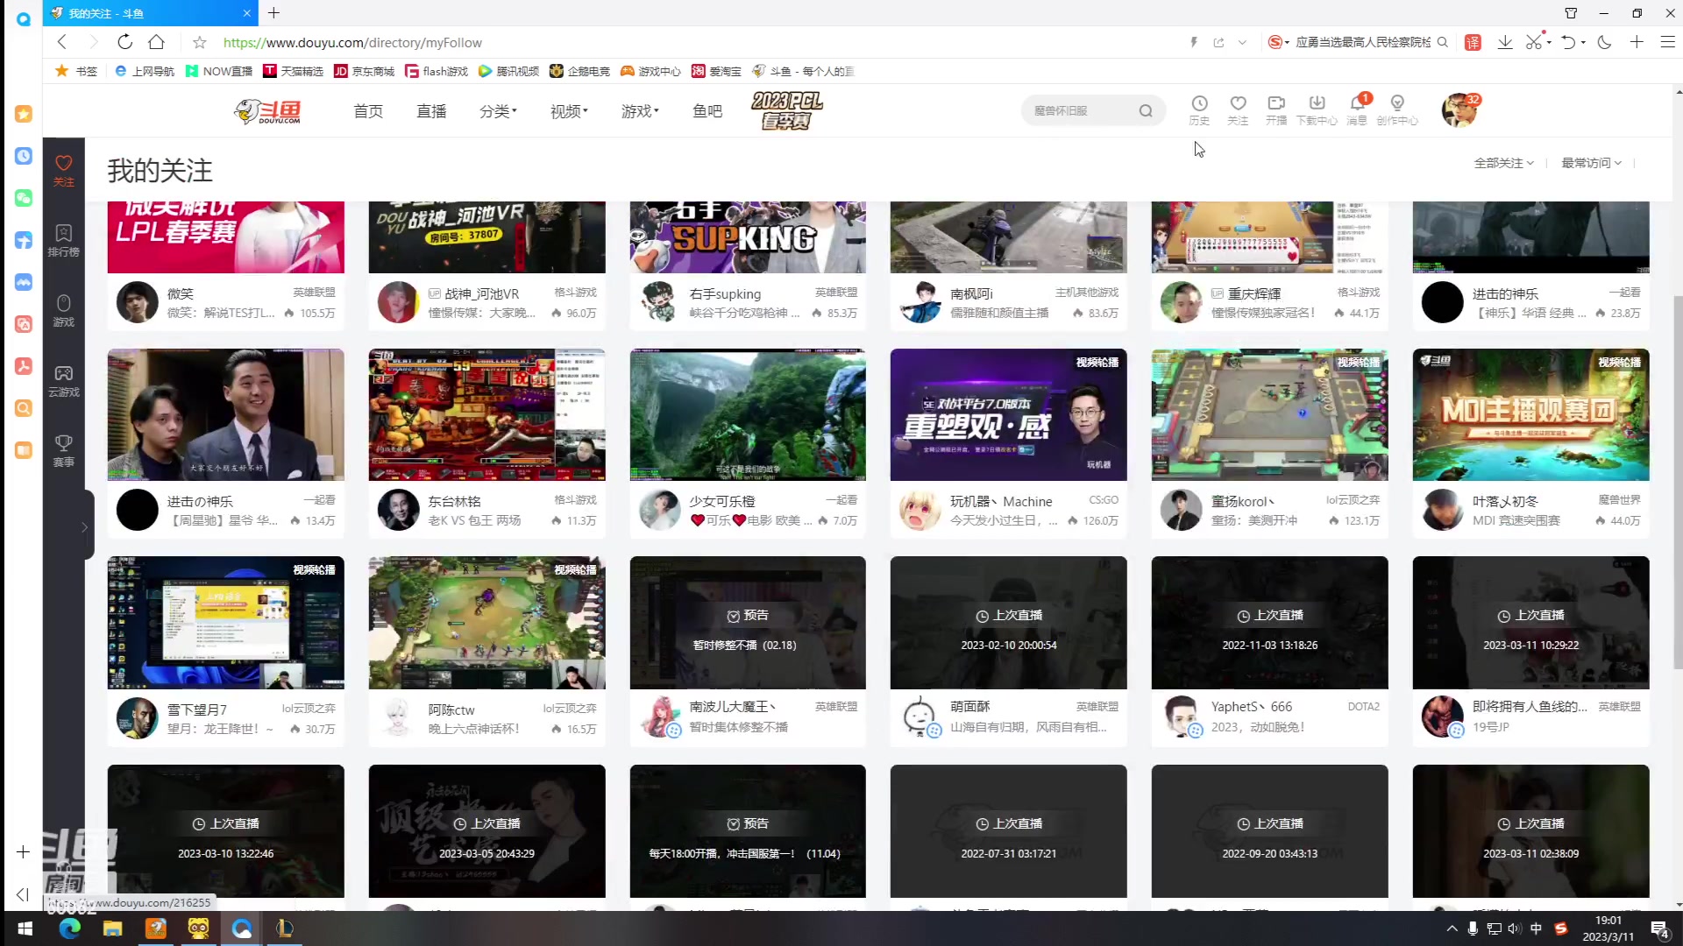Open the 2023PCL春季赛 banner
The height and width of the screenshot is (946, 1683).
(786, 110)
